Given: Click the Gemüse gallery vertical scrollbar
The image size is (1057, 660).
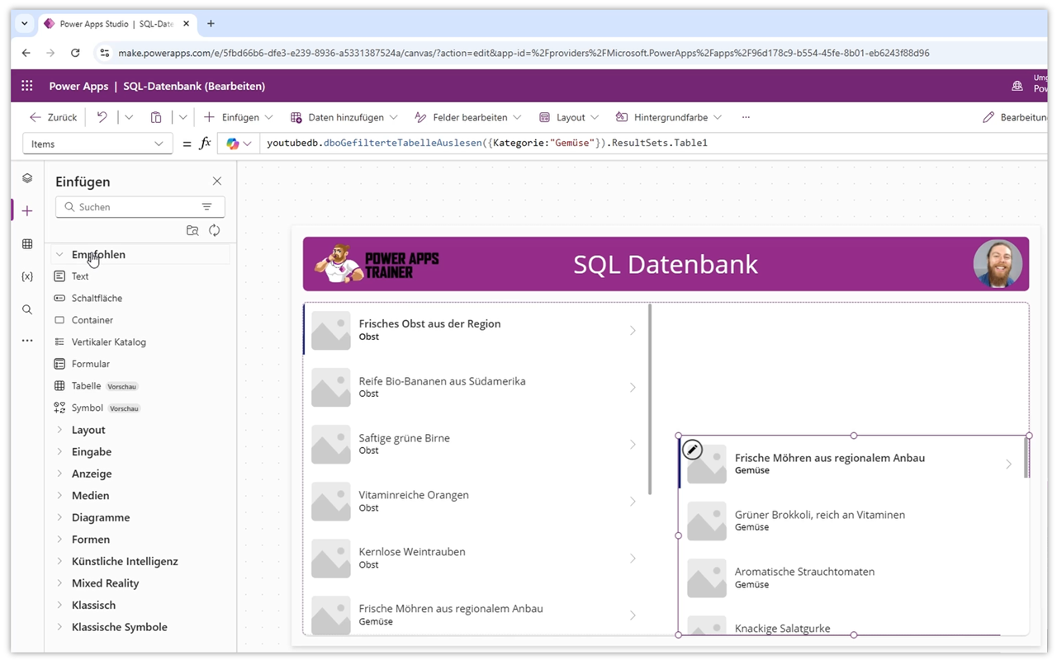Looking at the screenshot, I should click(x=1026, y=458).
